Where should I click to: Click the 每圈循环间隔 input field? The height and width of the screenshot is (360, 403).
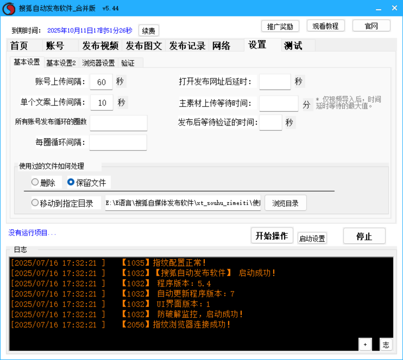click(118, 142)
